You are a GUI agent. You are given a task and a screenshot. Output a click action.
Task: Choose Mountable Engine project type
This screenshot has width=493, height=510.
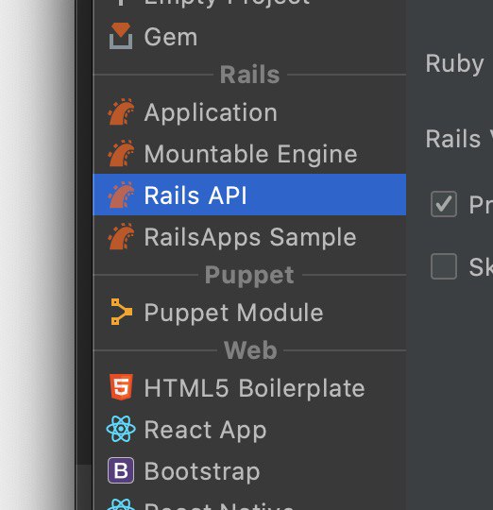(x=249, y=154)
